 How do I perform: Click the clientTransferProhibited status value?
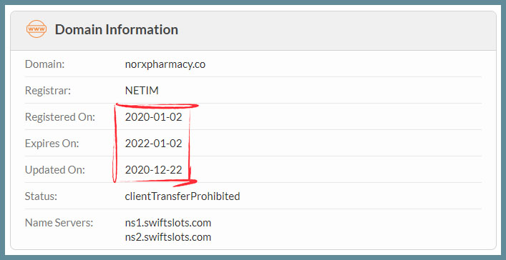(x=183, y=196)
